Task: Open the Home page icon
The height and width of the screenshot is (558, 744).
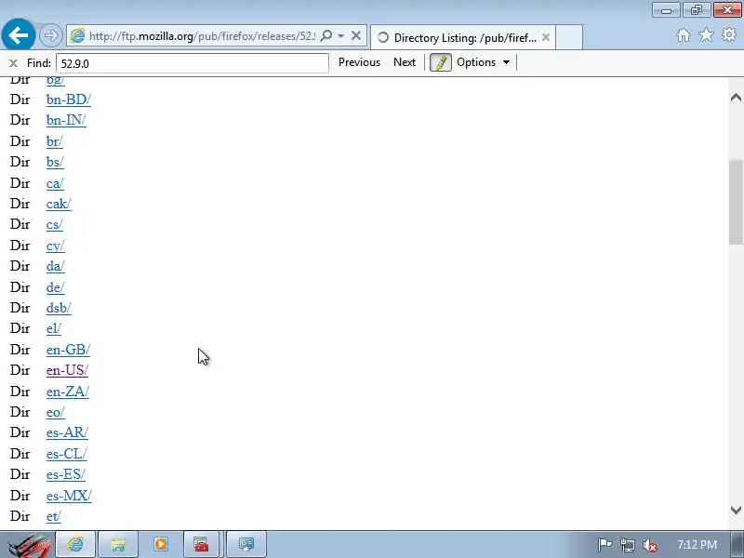Action: point(684,35)
